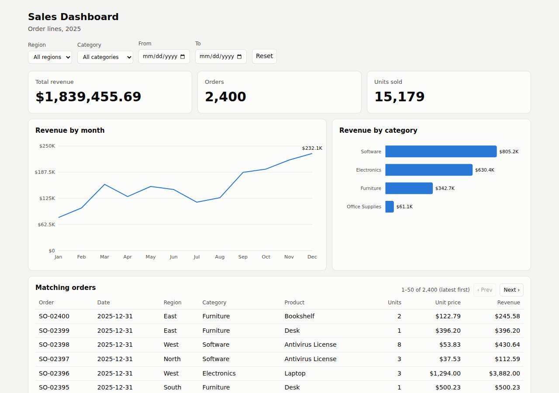Focus the From date input field
The height and width of the screenshot is (393, 559).
tap(164, 57)
